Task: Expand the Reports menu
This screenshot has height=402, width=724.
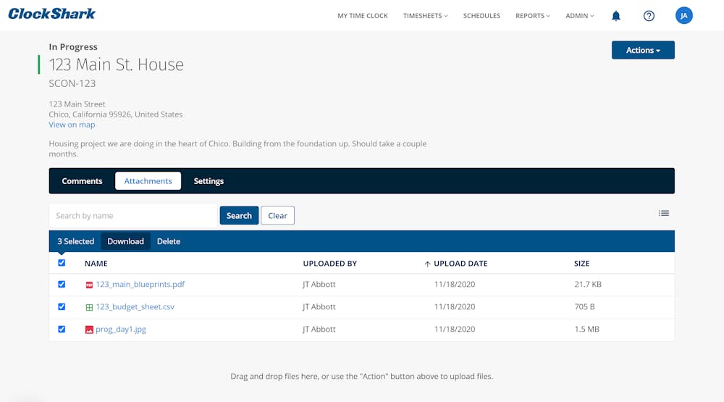Action: coord(532,16)
